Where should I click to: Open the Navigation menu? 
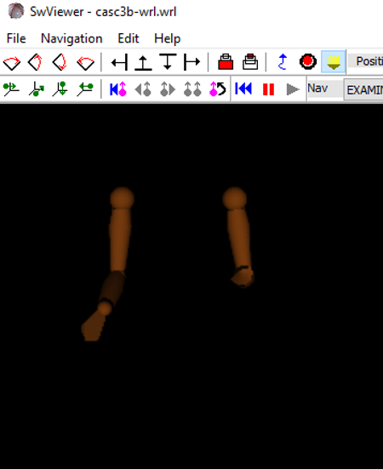[x=71, y=38]
